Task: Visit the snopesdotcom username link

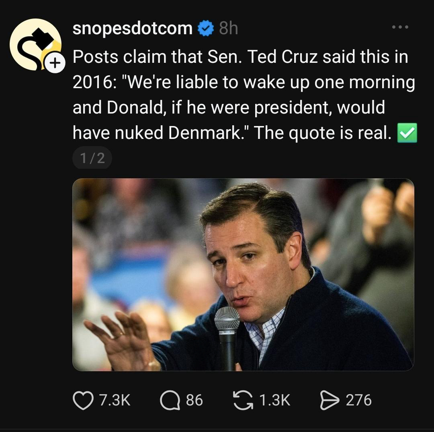Action: [133, 28]
